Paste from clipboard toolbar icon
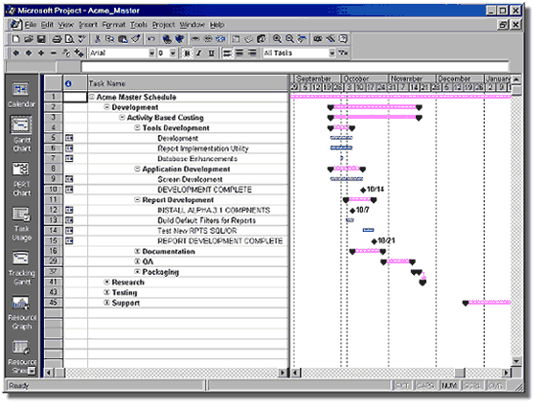Viewport: 546px width, 408px height. (123, 39)
